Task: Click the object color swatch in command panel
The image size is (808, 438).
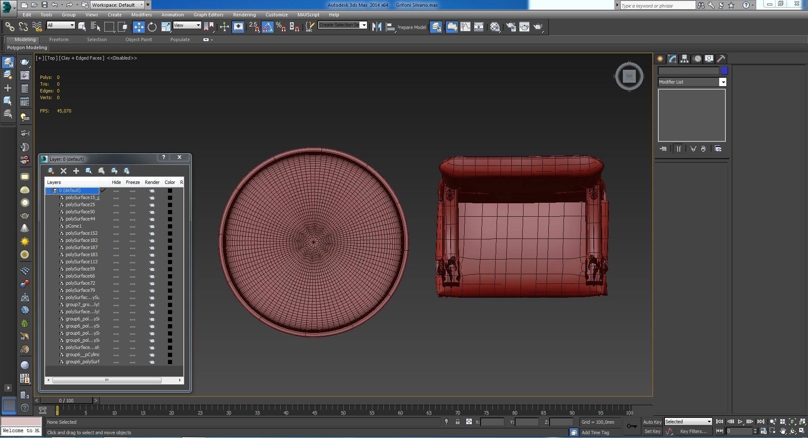Action: 724,71
